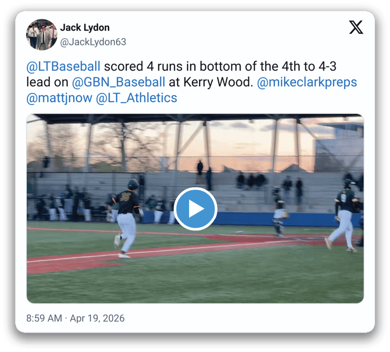Open Jack Lydon's profile picture
Image resolution: width=390 pixels, height=352 pixels.
tap(42, 35)
